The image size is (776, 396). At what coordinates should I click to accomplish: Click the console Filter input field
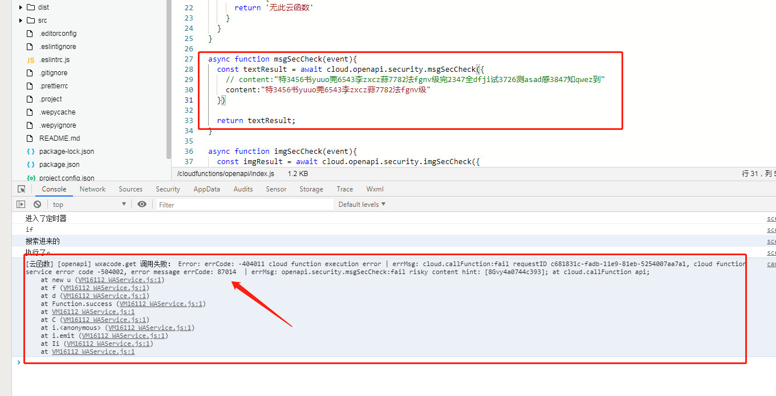point(245,205)
